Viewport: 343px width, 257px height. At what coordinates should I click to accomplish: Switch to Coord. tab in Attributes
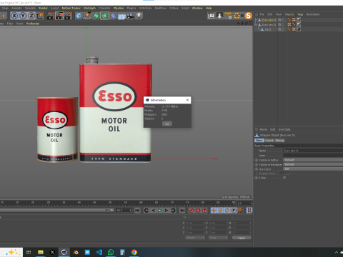tap(269, 141)
